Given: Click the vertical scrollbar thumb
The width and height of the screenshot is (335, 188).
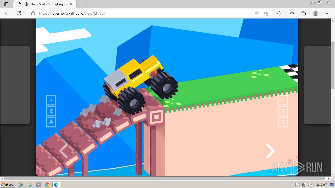Looking at the screenshot, I should pos(333,65).
